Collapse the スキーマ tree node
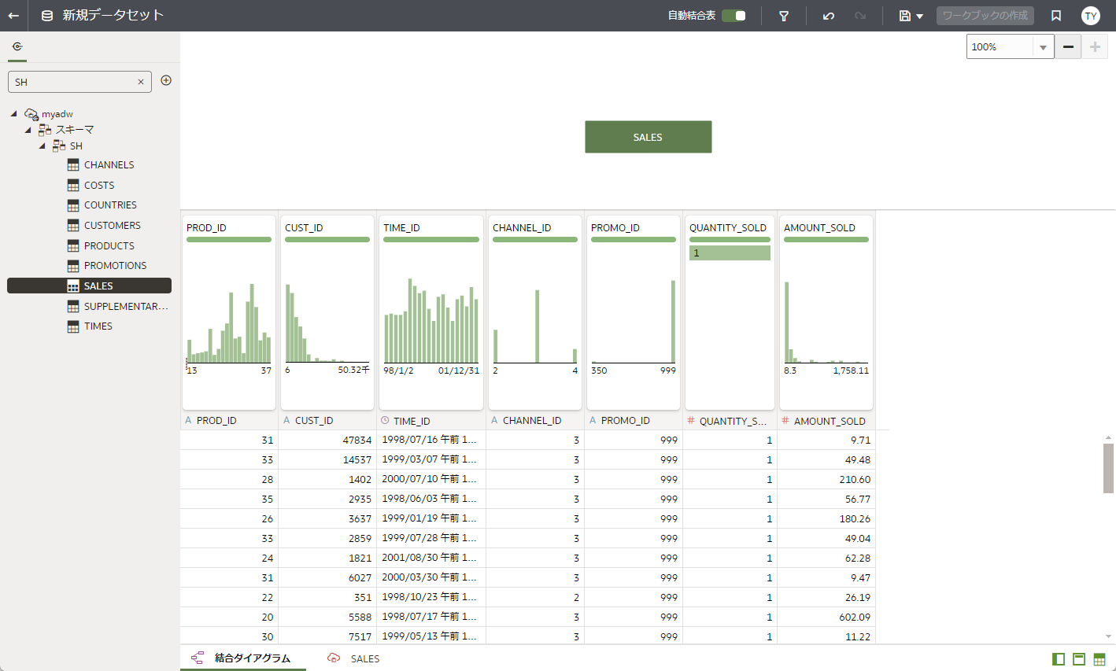1116x671 pixels. pos(28,130)
